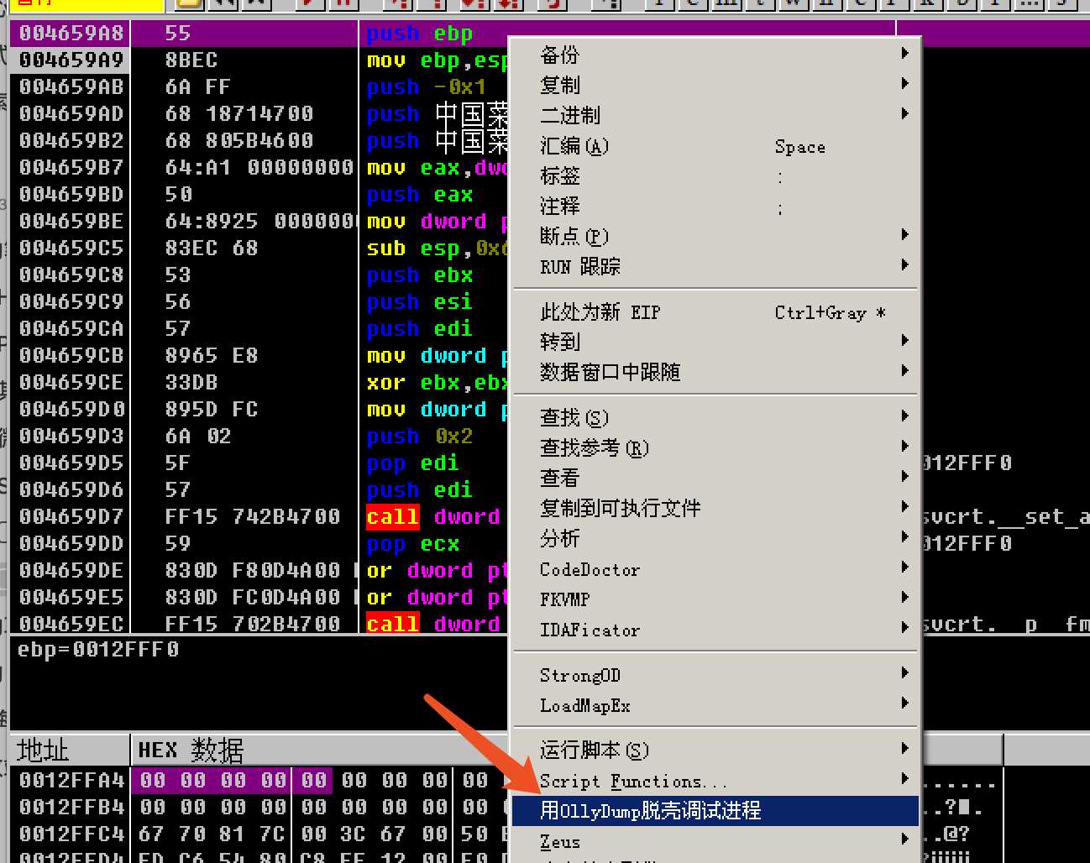The height and width of the screenshot is (863, 1090).
Task: Select address 004659B7 row
Action: coord(71,168)
